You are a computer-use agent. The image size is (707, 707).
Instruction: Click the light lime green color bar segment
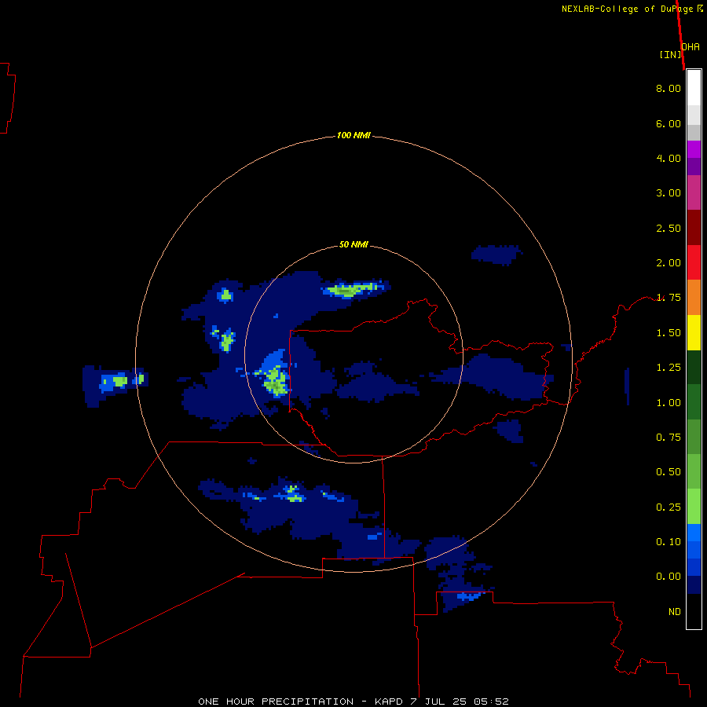(x=694, y=507)
